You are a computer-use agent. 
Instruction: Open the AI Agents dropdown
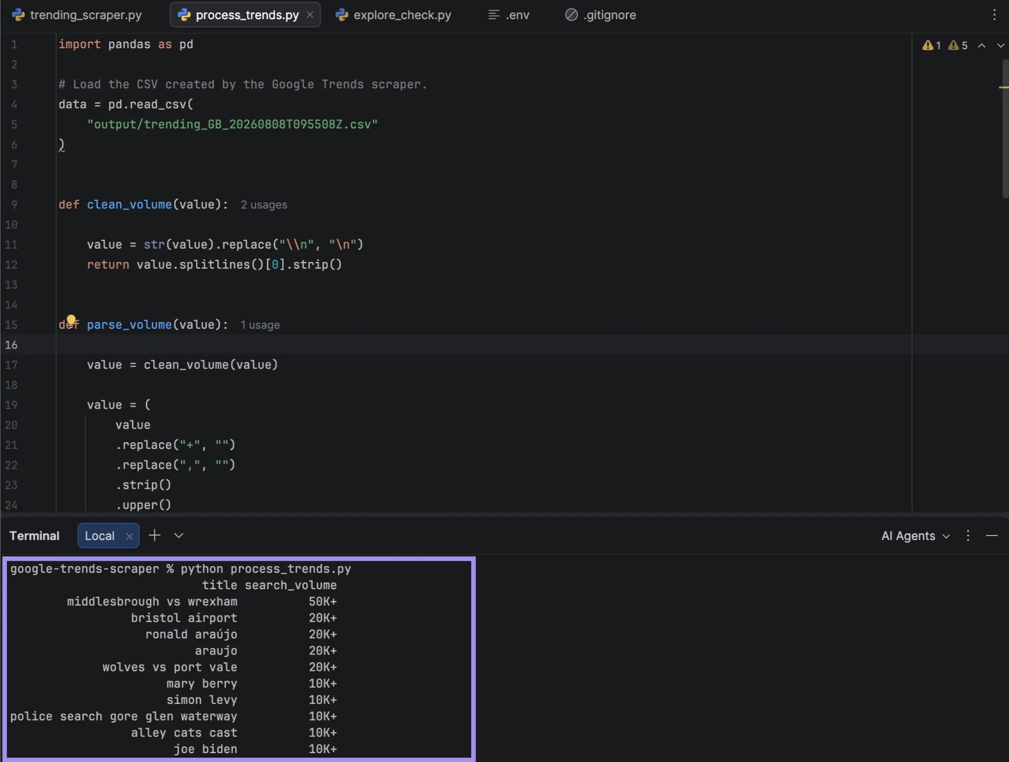click(x=915, y=536)
